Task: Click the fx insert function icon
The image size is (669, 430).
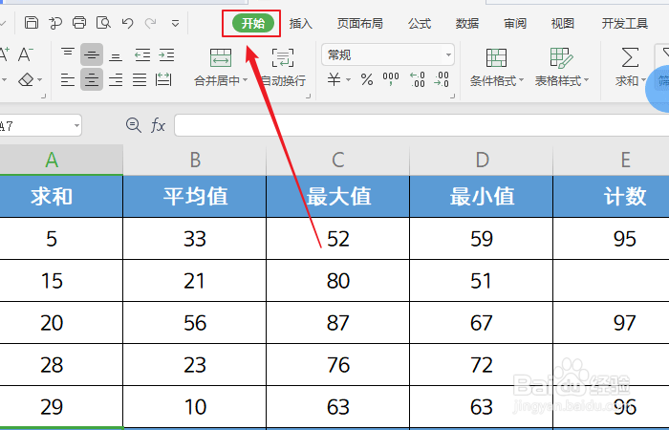Action: (158, 125)
